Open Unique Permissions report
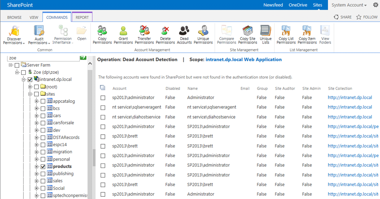The height and width of the screenshot is (199, 380). [203, 35]
